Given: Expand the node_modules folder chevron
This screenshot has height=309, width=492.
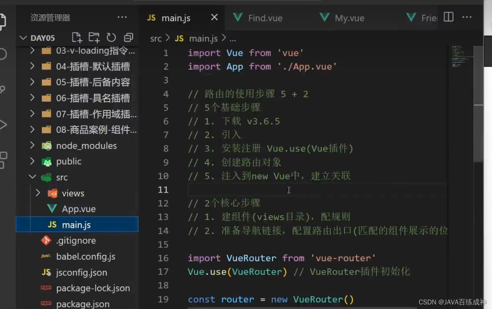Looking at the screenshot, I should 32,145.
